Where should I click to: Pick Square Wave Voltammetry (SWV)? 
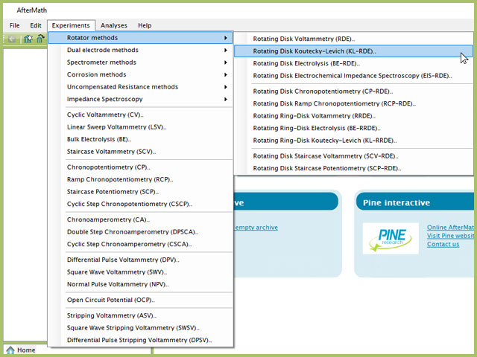[x=141, y=272]
